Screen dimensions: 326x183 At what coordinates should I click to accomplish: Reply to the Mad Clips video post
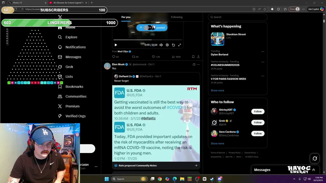115,57
